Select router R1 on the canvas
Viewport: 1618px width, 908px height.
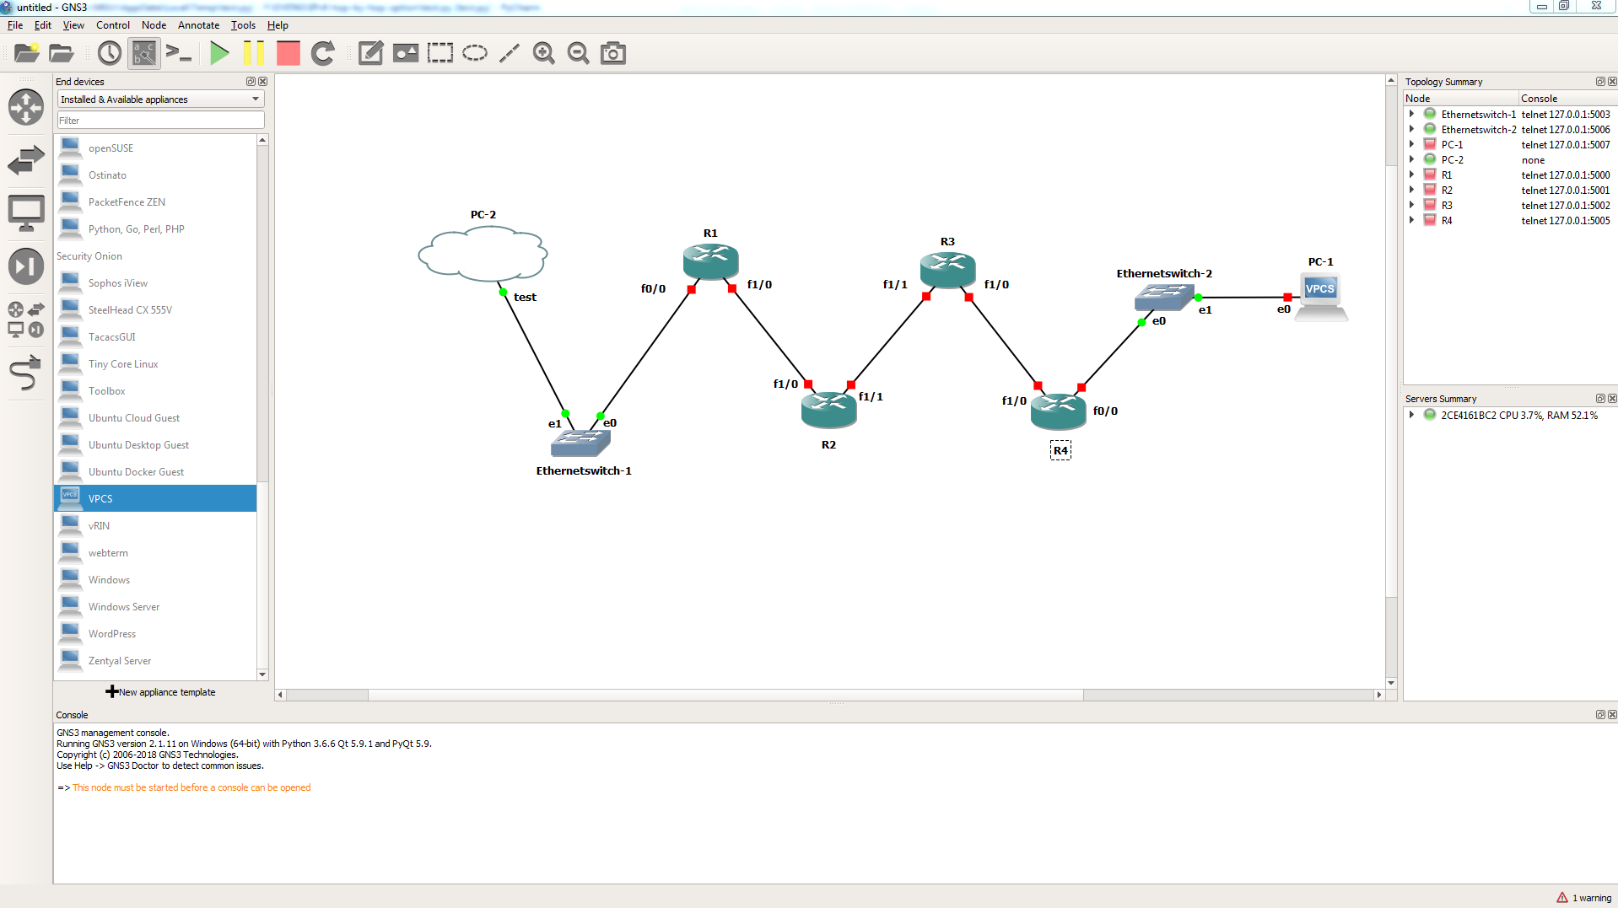[710, 261]
